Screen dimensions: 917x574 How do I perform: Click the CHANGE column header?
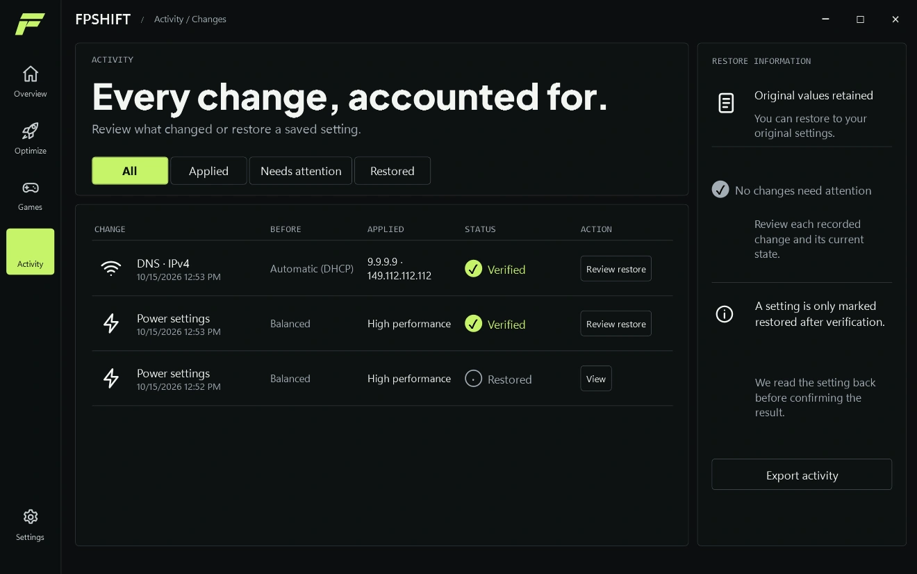point(110,229)
